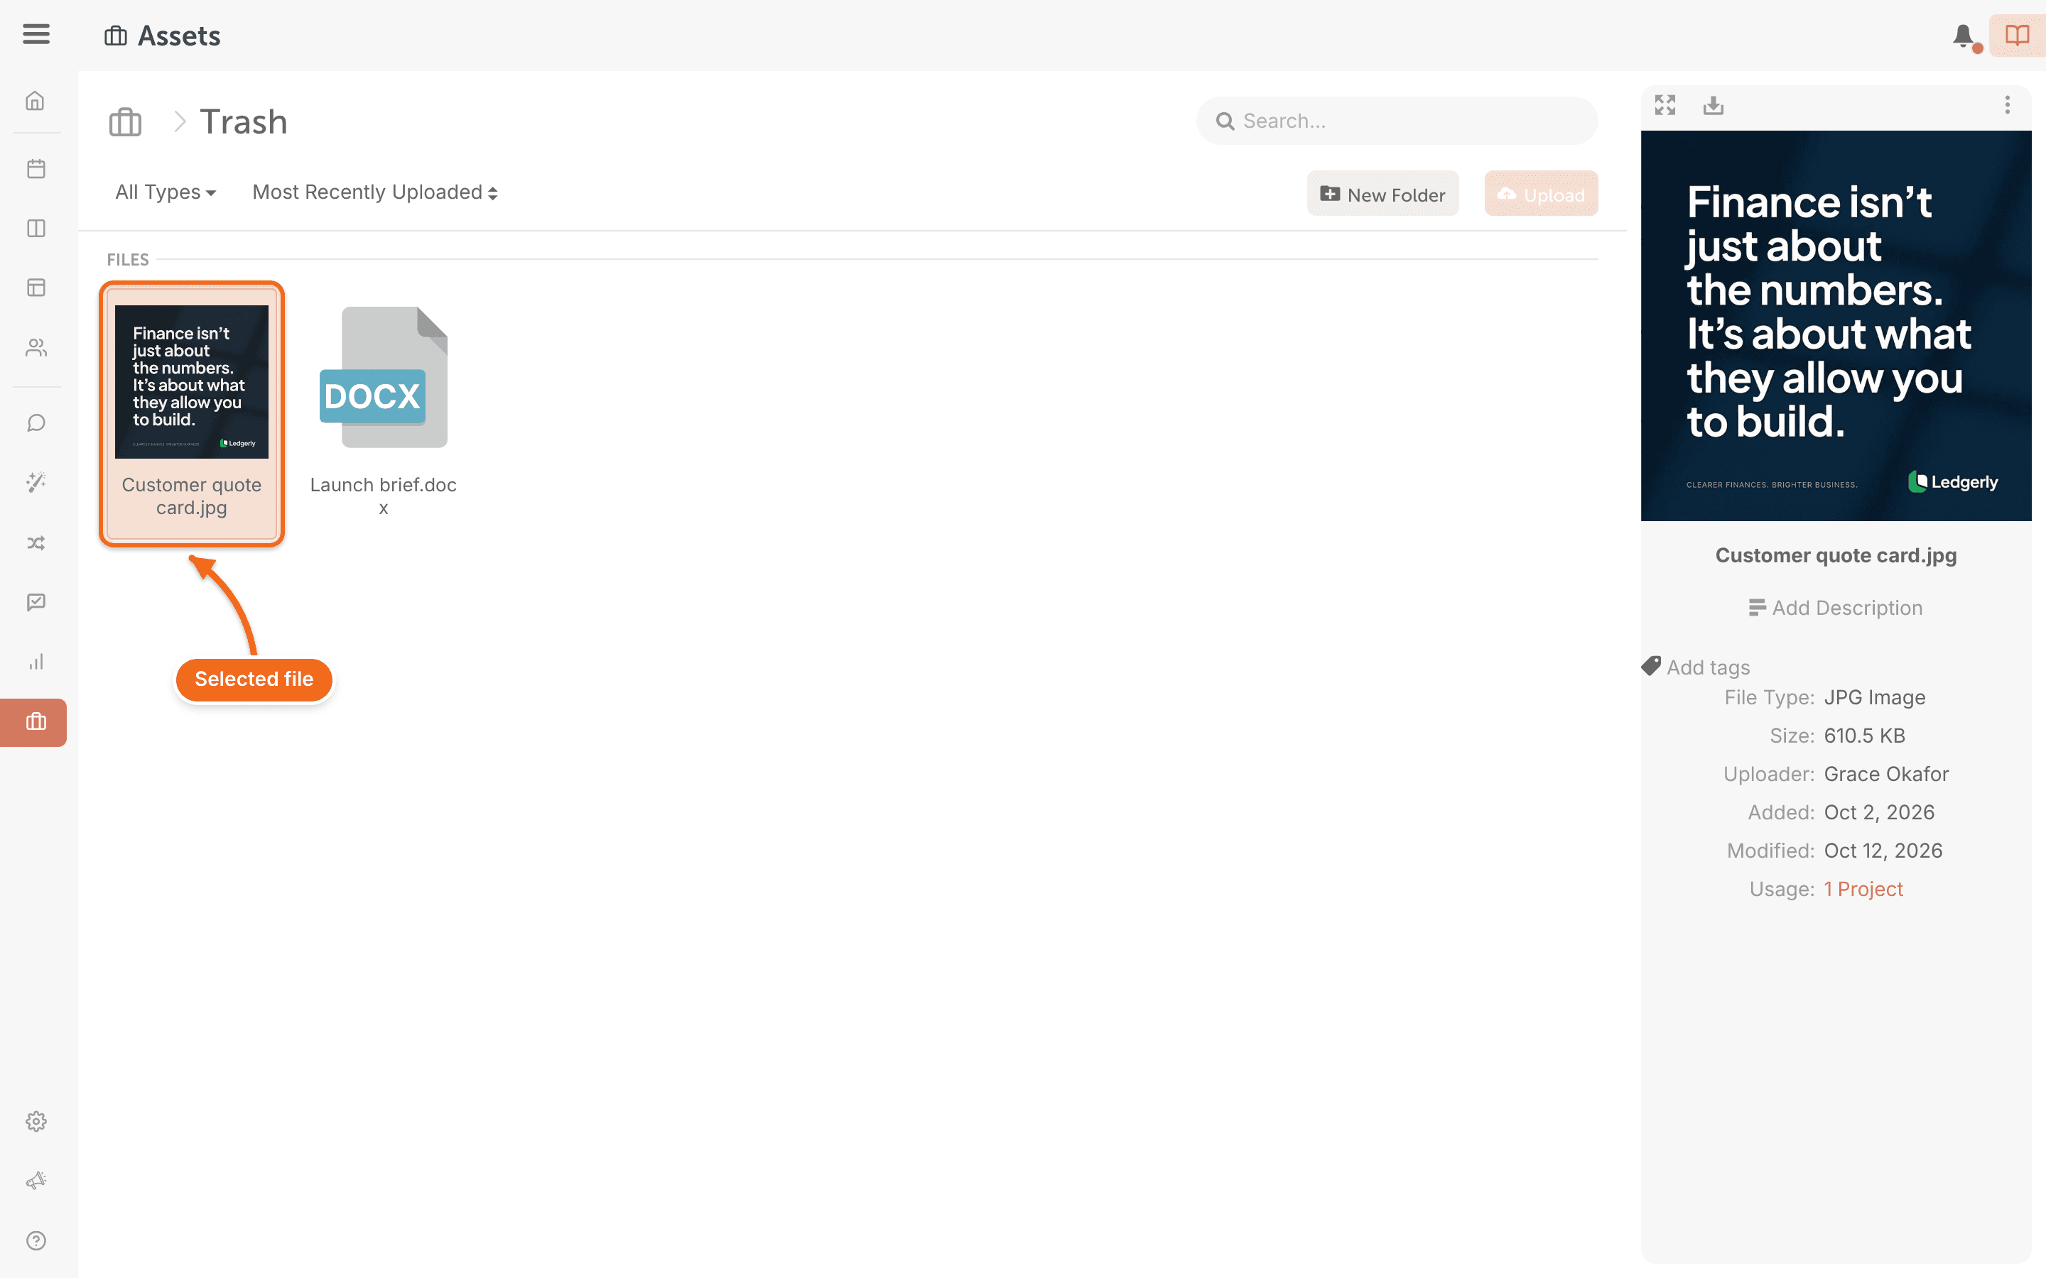The height and width of the screenshot is (1278, 2046).
Task: Click the Oct 12, 2026 modified date
Action: click(x=1883, y=851)
